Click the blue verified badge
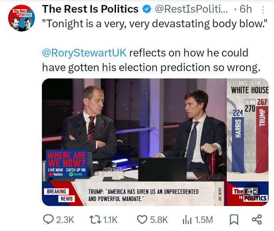 point(146,9)
